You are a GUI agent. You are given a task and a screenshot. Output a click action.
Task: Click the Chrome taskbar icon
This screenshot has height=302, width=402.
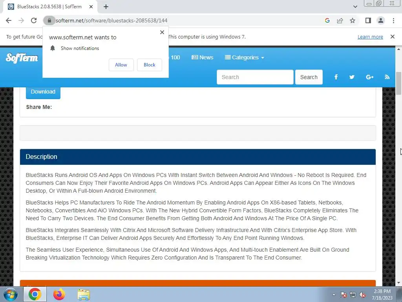pyautogui.click(x=35, y=294)
